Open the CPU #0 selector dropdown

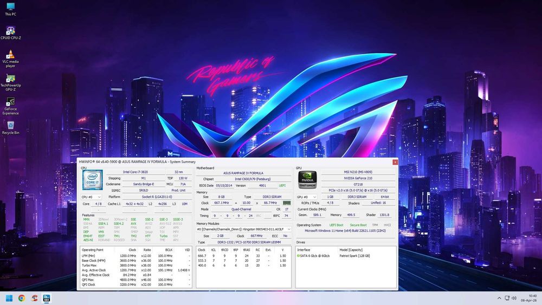click(x=91, y=197)
